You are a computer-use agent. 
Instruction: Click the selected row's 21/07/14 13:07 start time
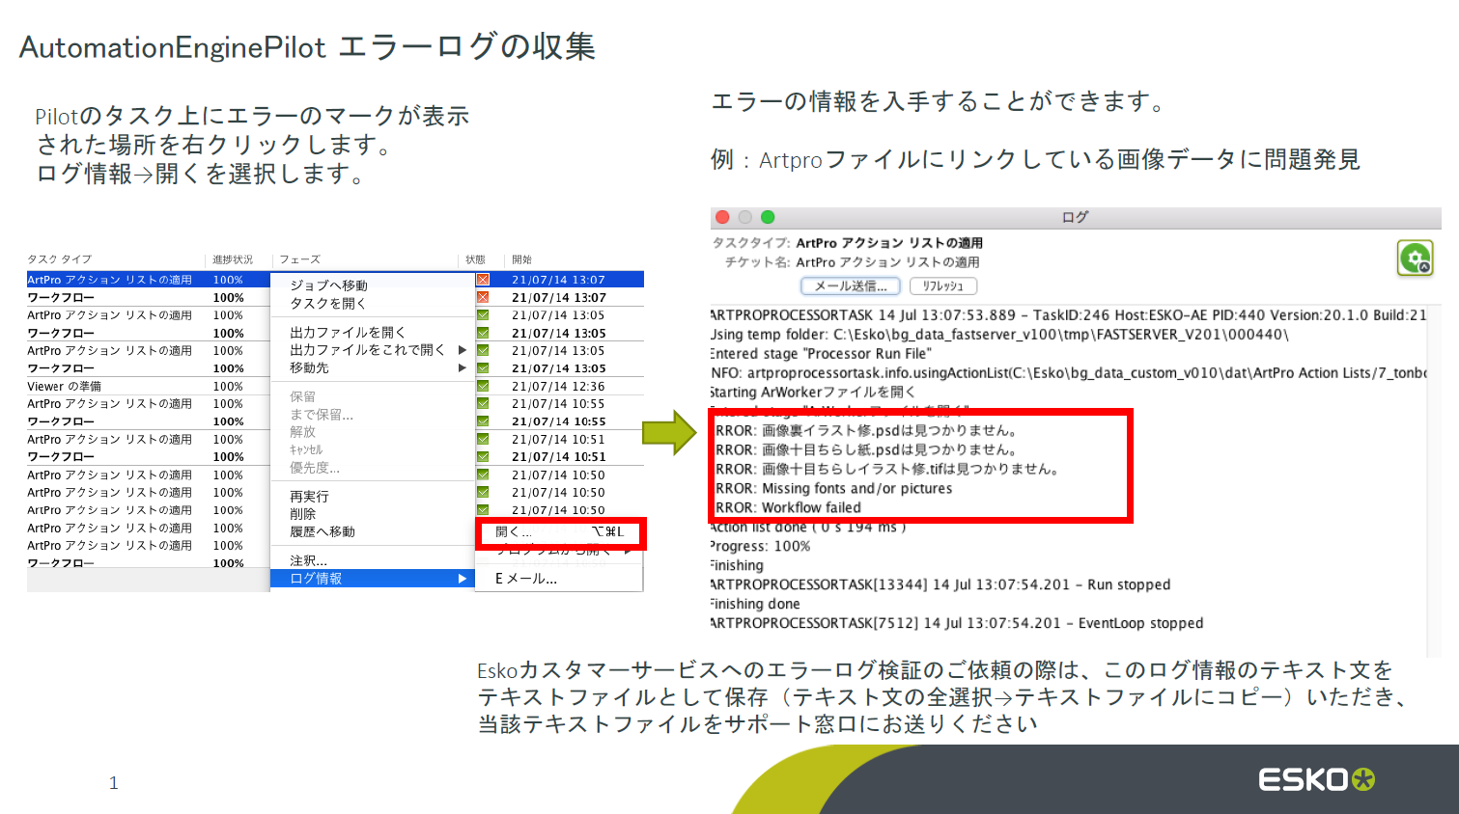558,280
